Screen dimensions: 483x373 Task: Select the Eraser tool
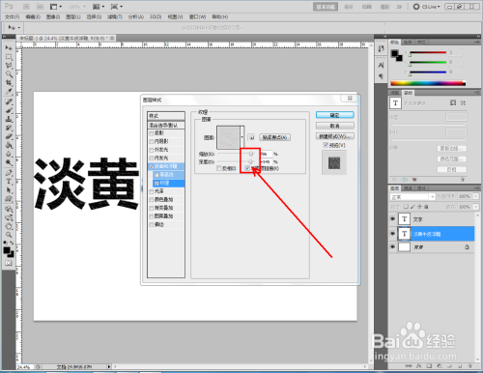click(9, 136)
